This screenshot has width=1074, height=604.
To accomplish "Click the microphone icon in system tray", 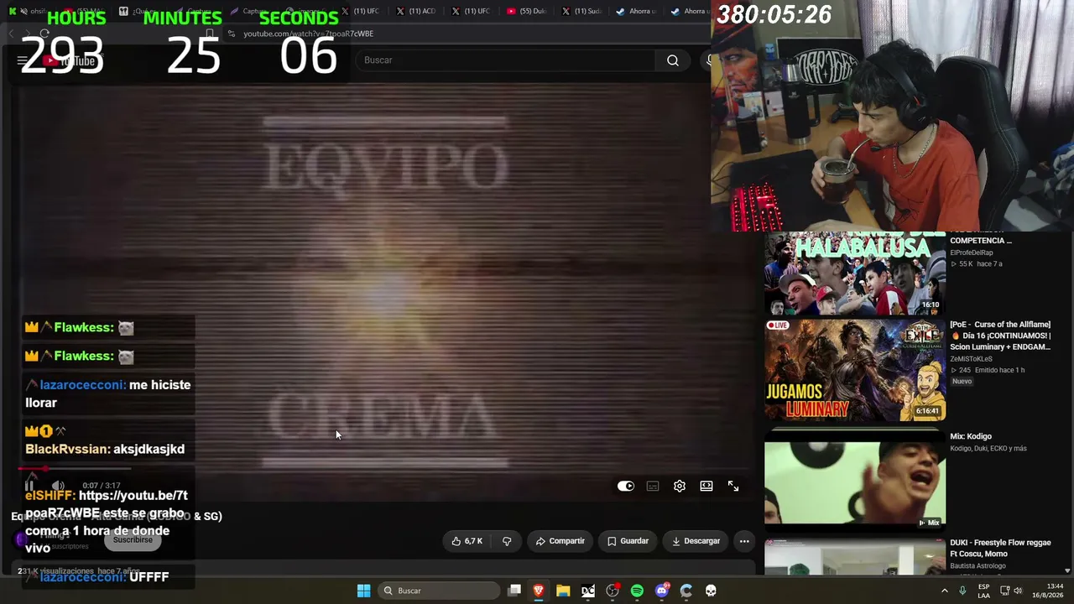I will pyautogui.click(x=962, y=591).
